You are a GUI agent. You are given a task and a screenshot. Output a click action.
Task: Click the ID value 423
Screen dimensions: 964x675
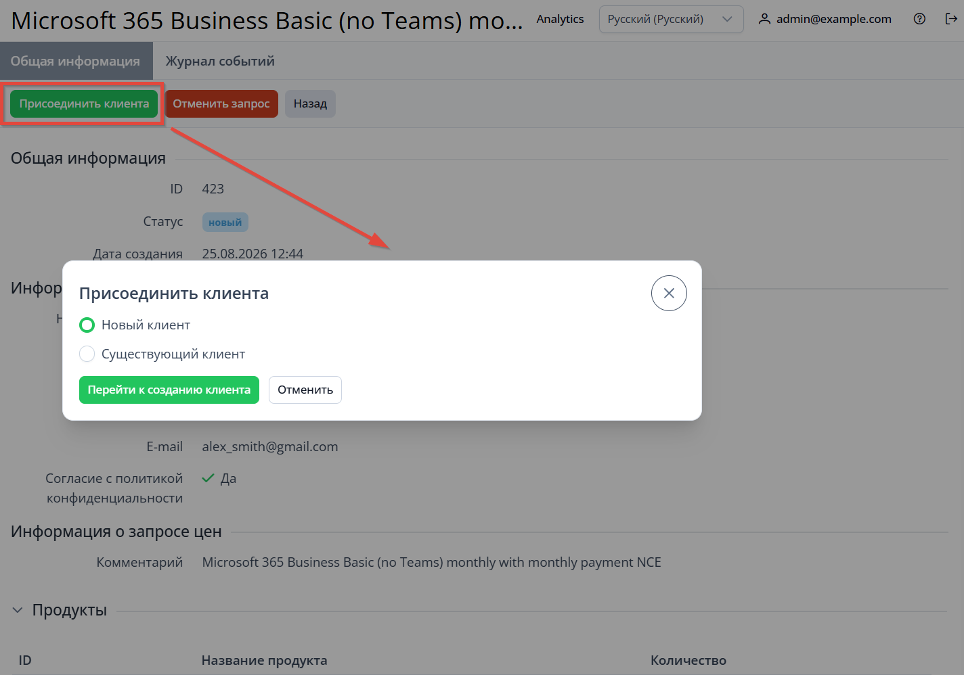tap(213, 189)
